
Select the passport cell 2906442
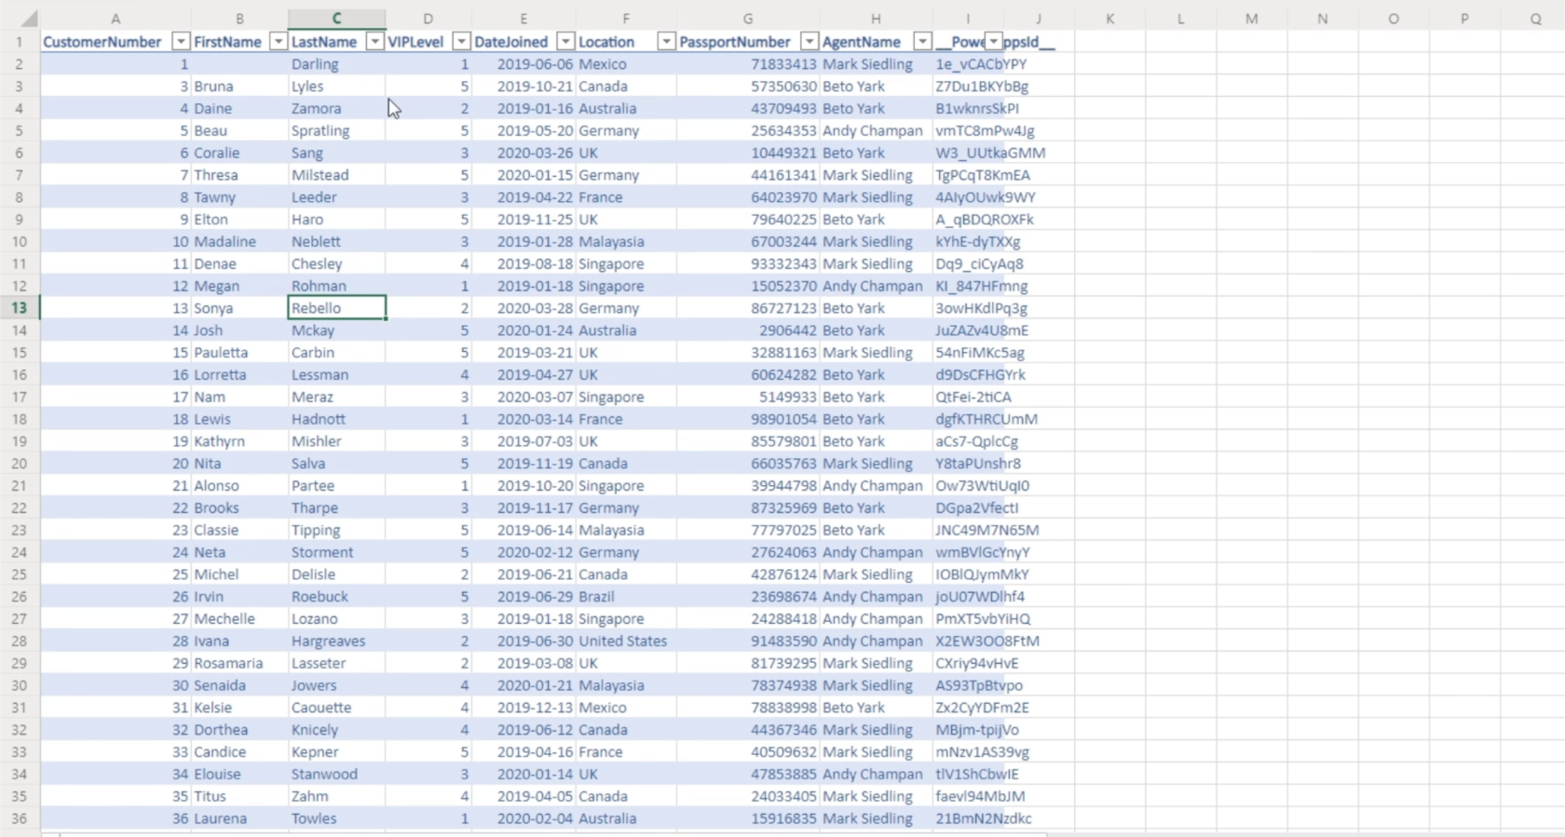pyautogui.click(x=748, y=331)
